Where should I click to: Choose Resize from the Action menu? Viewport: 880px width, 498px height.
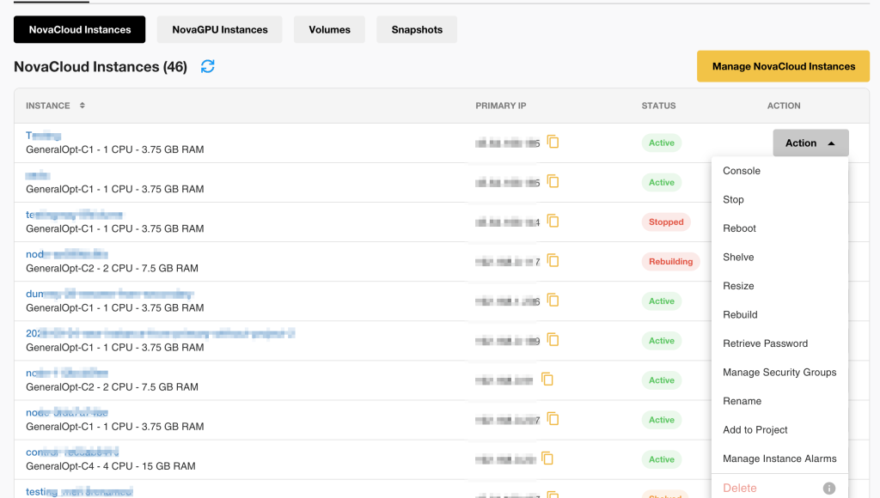point(738,286)
